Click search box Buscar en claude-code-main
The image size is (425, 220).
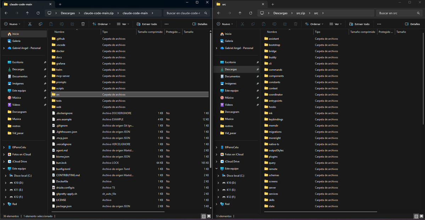coord(187,13)
